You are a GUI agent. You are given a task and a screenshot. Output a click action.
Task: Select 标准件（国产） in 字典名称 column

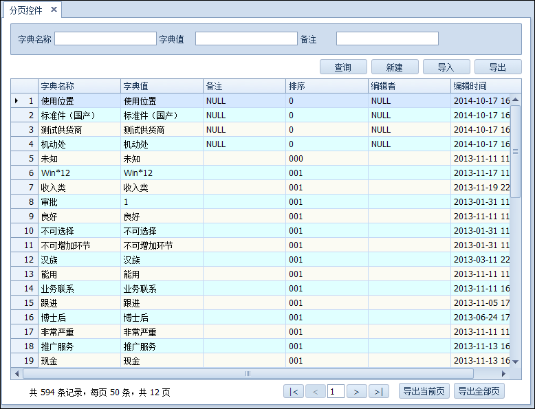point(79,115)
